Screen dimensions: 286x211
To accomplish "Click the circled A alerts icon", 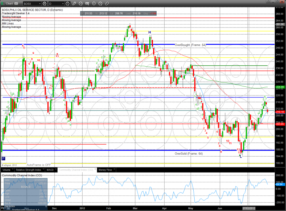I will [100, 4].
